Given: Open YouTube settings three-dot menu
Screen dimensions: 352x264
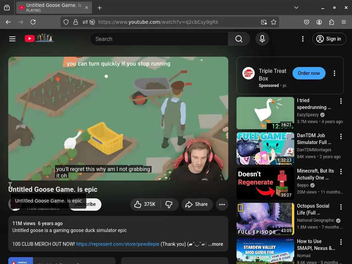Looking at the screenshot, I should (x=302, y=39).
